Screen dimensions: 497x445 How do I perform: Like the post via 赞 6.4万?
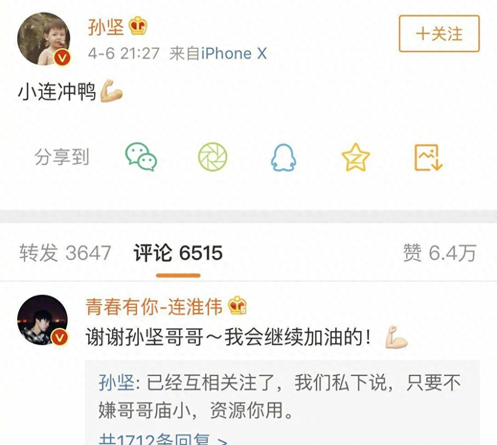(x=440, y=253)
